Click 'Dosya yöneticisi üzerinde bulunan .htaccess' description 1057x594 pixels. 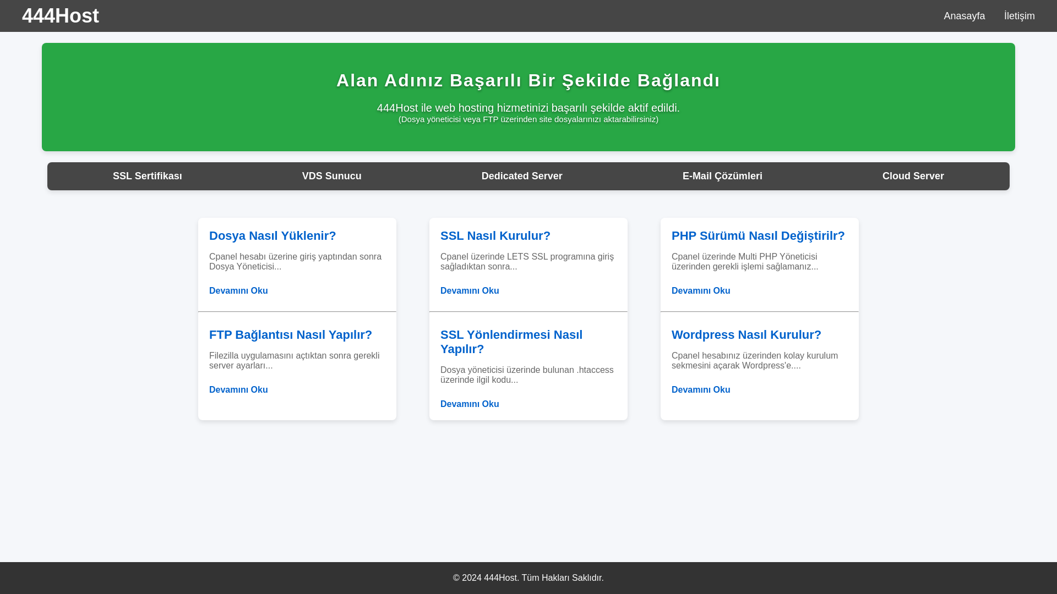pyautogui.click(x=527, y=375)
